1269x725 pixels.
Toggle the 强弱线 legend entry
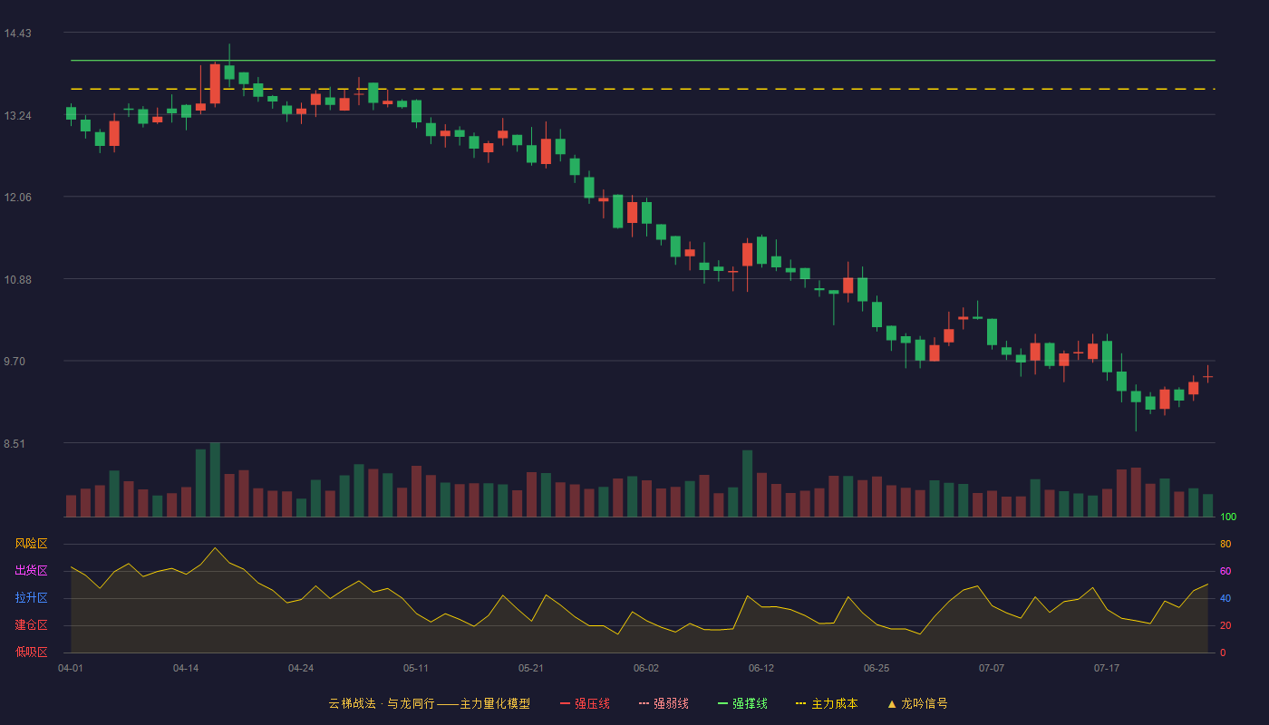tap(664, 703)
